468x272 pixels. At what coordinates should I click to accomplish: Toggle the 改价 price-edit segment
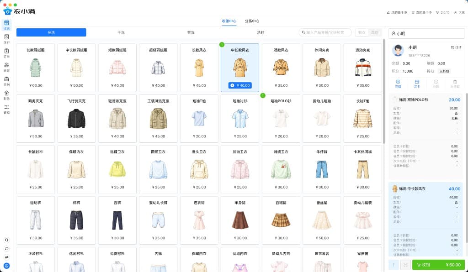point(375,32)
